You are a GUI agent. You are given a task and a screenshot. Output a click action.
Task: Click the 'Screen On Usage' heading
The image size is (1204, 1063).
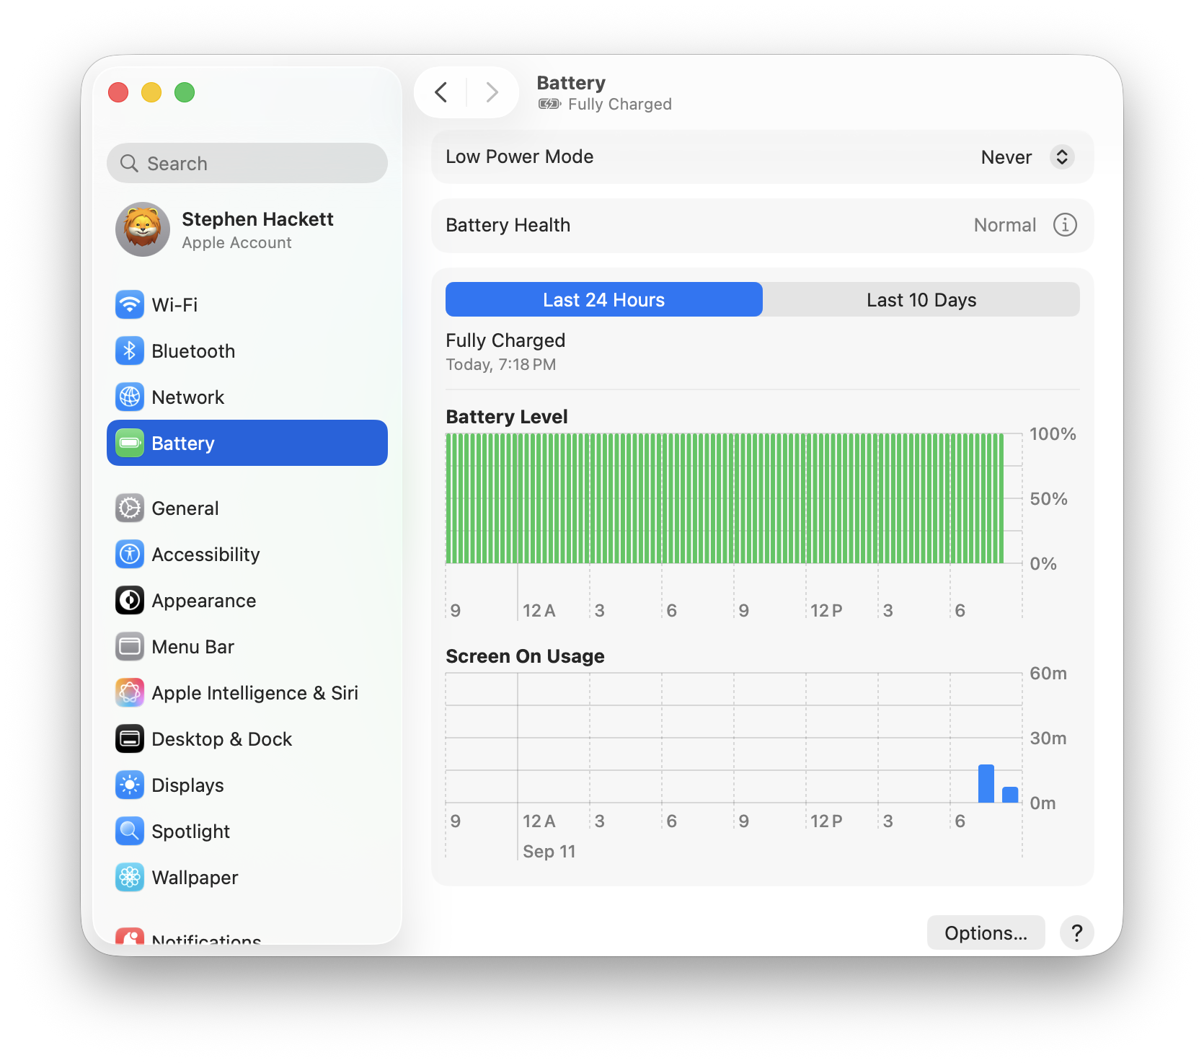pos(525,656)
